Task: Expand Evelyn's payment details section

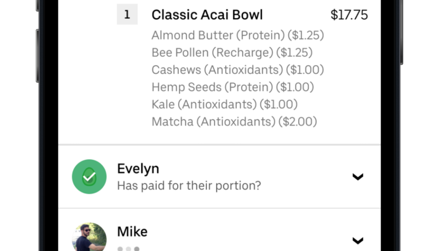Action: tap(358, 177)
